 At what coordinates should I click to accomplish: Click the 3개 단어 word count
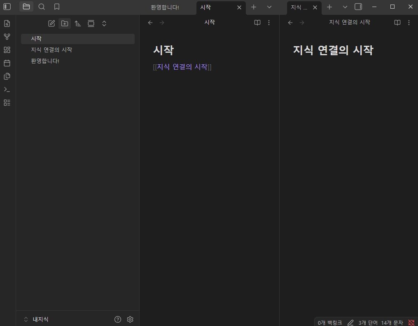click(x=368, y=323)
